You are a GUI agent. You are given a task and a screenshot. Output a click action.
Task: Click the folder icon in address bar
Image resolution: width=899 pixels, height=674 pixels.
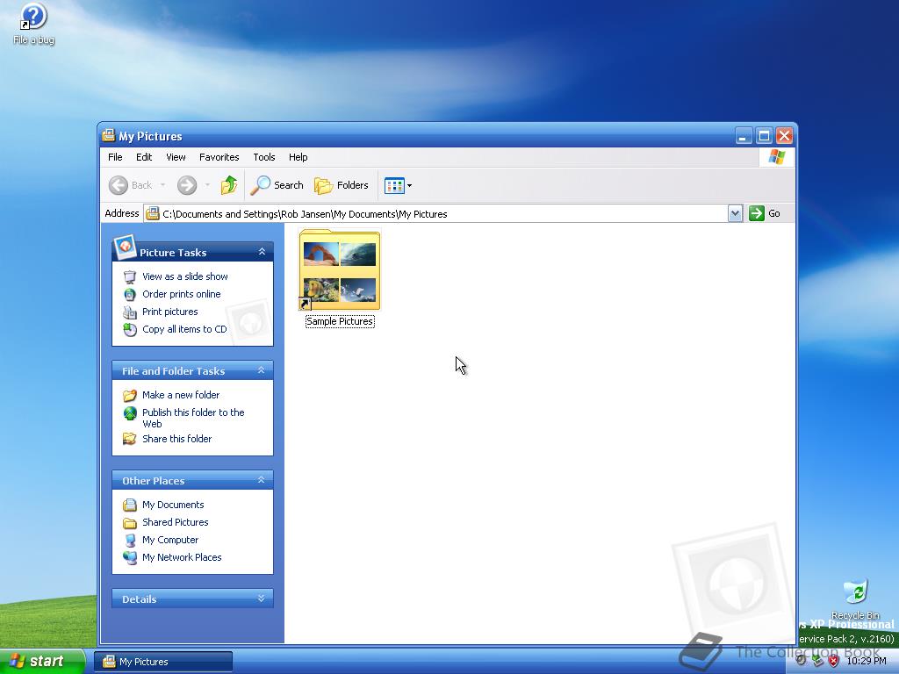[x=153, y=214]
